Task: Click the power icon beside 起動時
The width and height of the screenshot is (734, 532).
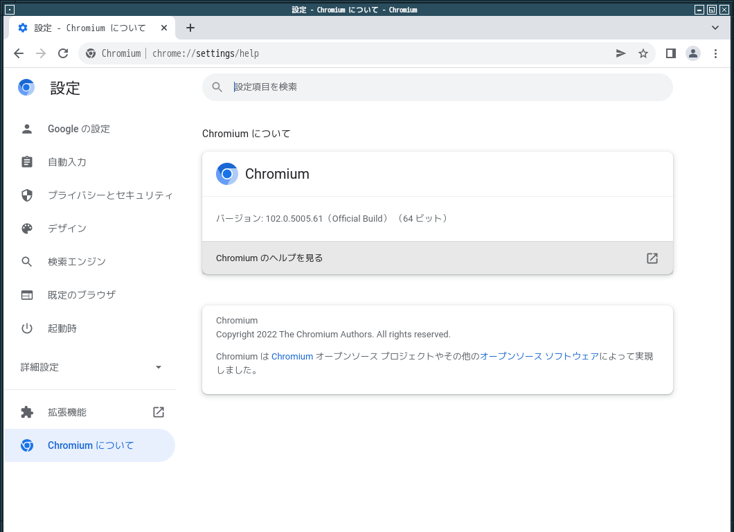Action: point(27,328)
